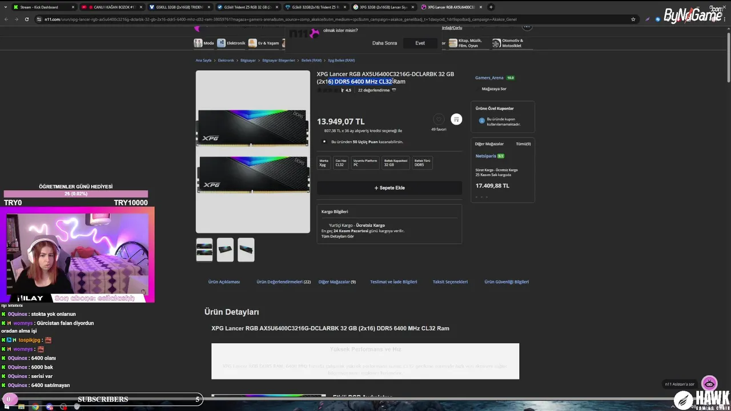Viewport: 731px width, 411px height.
Task: Open the Ürün Açıklaması section tab
Action: pos(224,281)
